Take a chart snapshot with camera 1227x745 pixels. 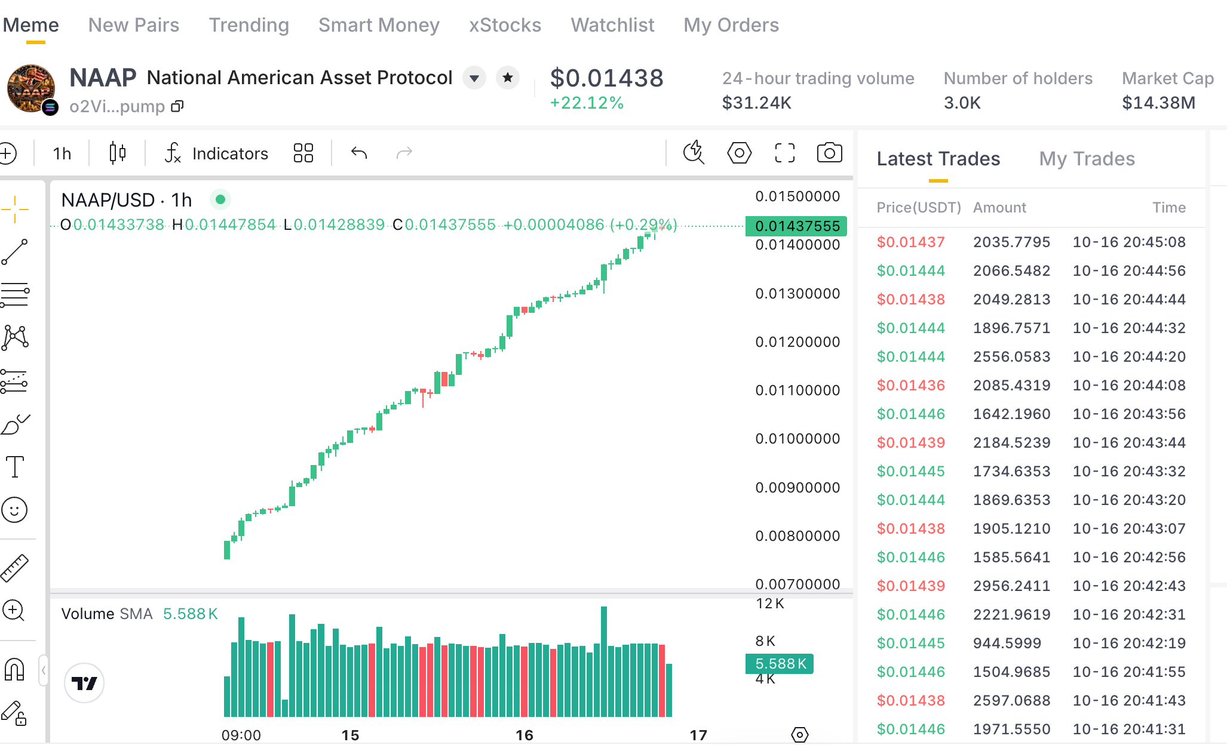coord(830,153)
